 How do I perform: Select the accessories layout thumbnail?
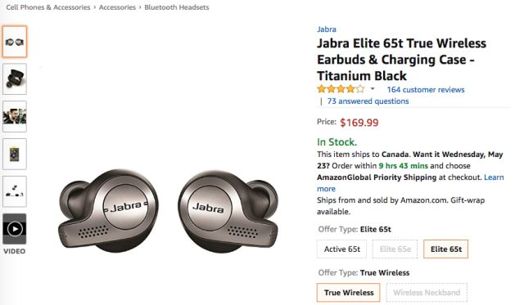coord(15,191)
